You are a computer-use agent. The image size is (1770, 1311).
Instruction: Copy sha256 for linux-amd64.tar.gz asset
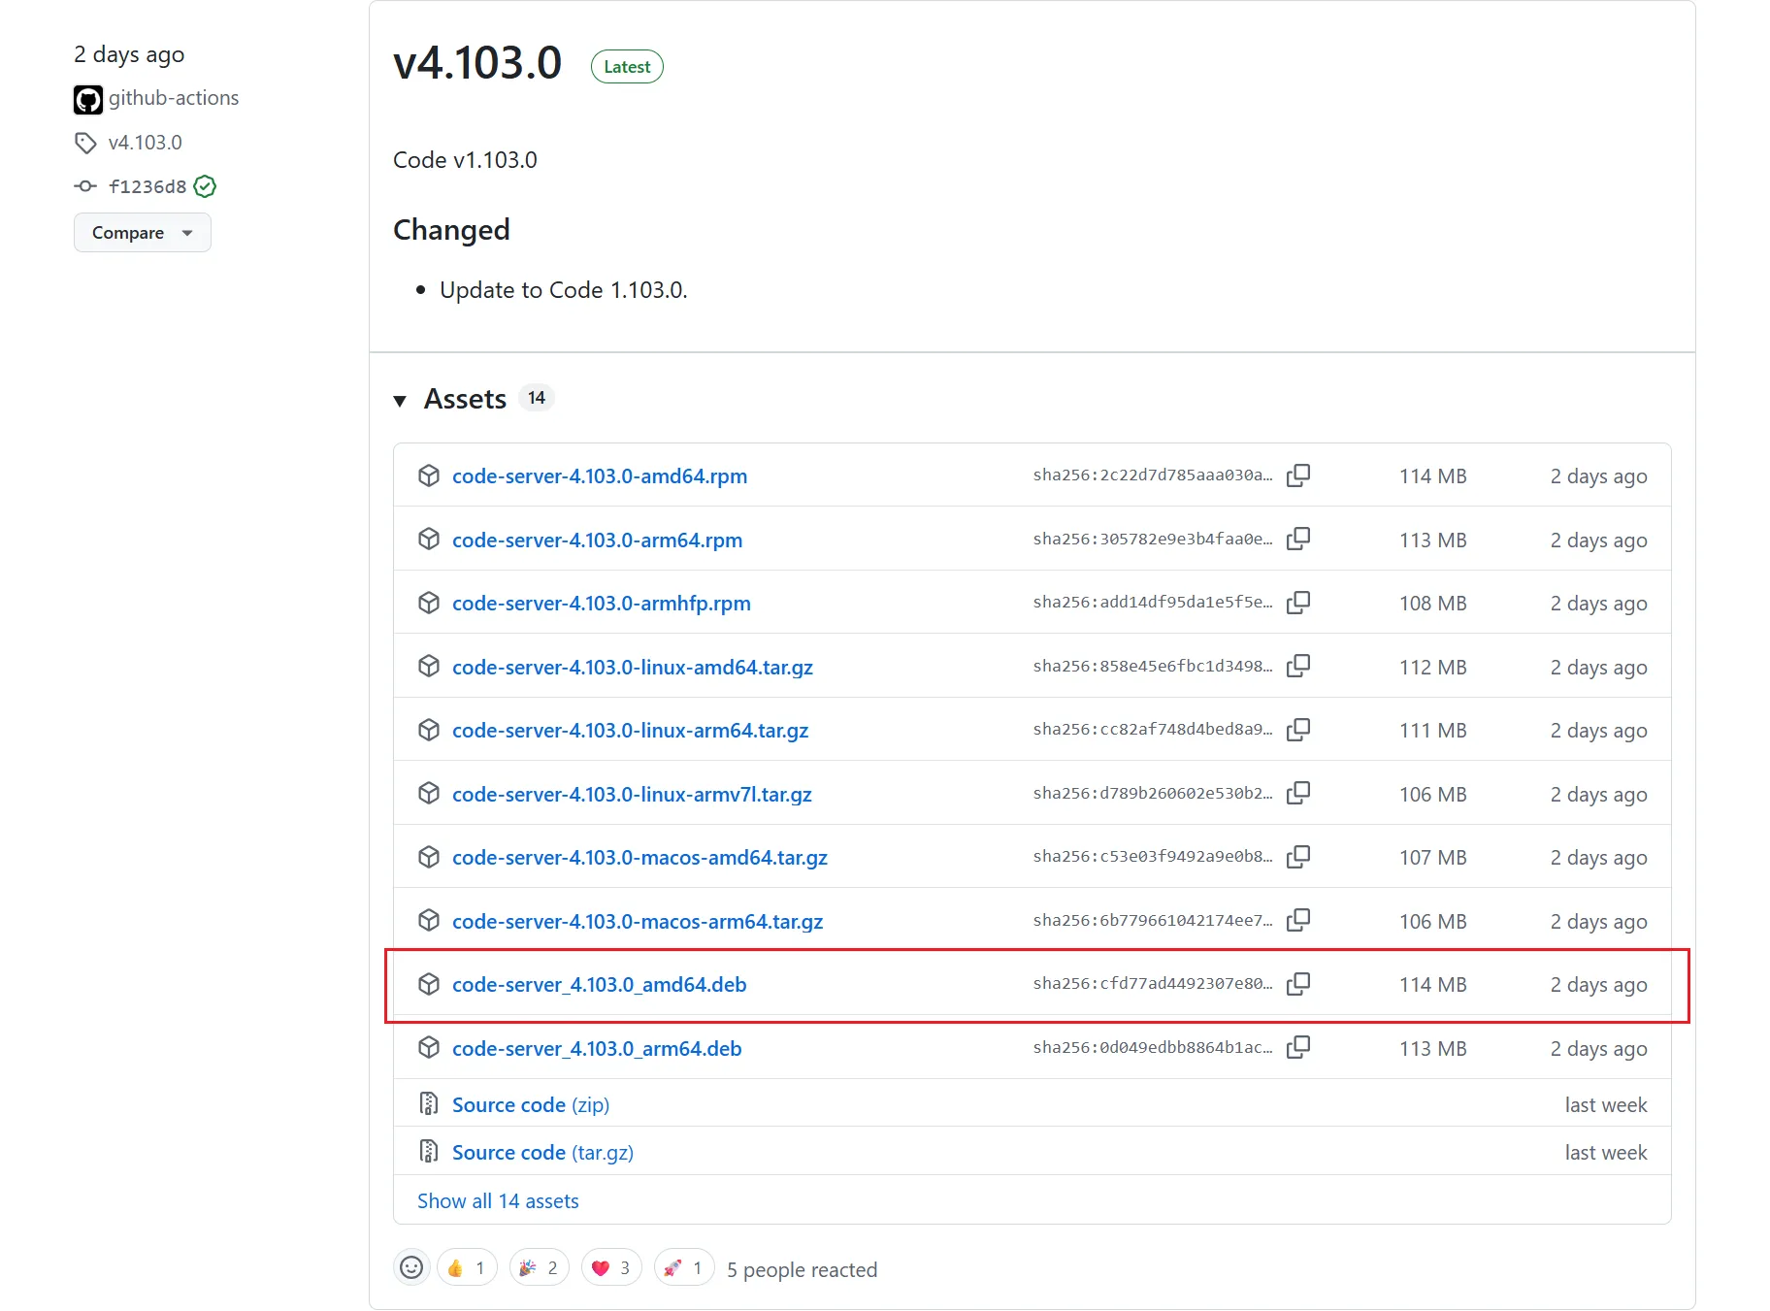coord(1298,666)
